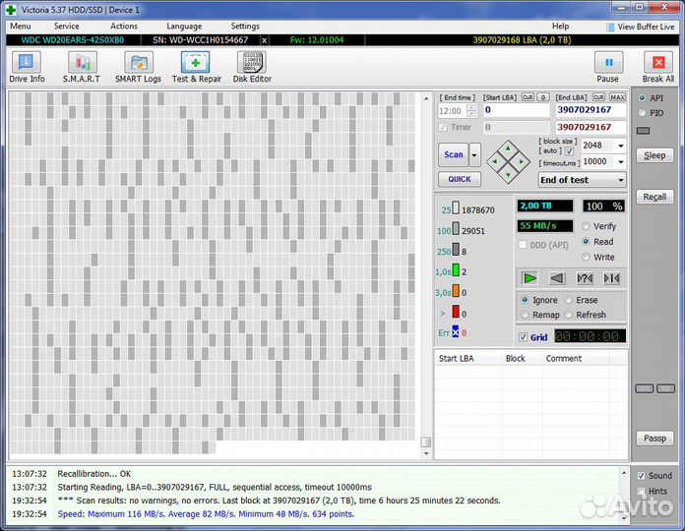The image size is (685, 531).
Task: Open the Service menu
Action: [67, 26]
